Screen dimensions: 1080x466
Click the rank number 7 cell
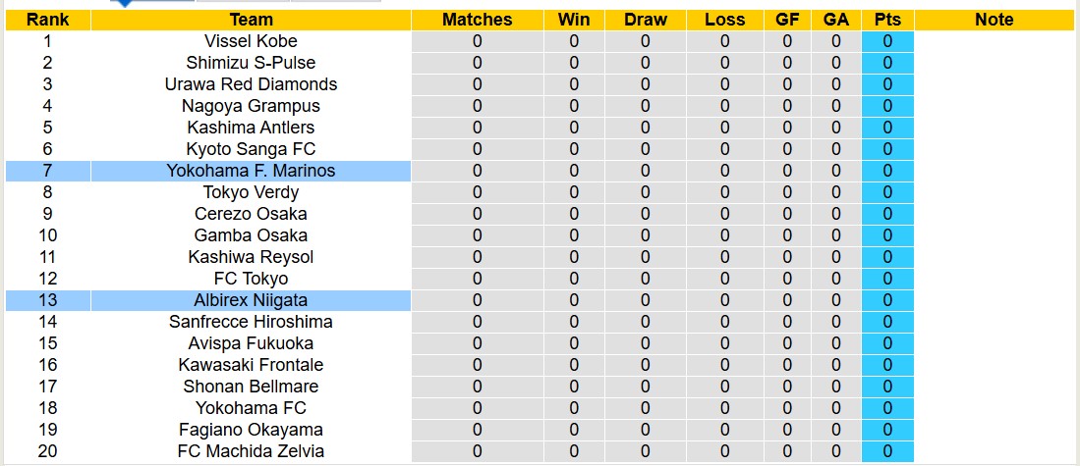(x=47, y=171)
